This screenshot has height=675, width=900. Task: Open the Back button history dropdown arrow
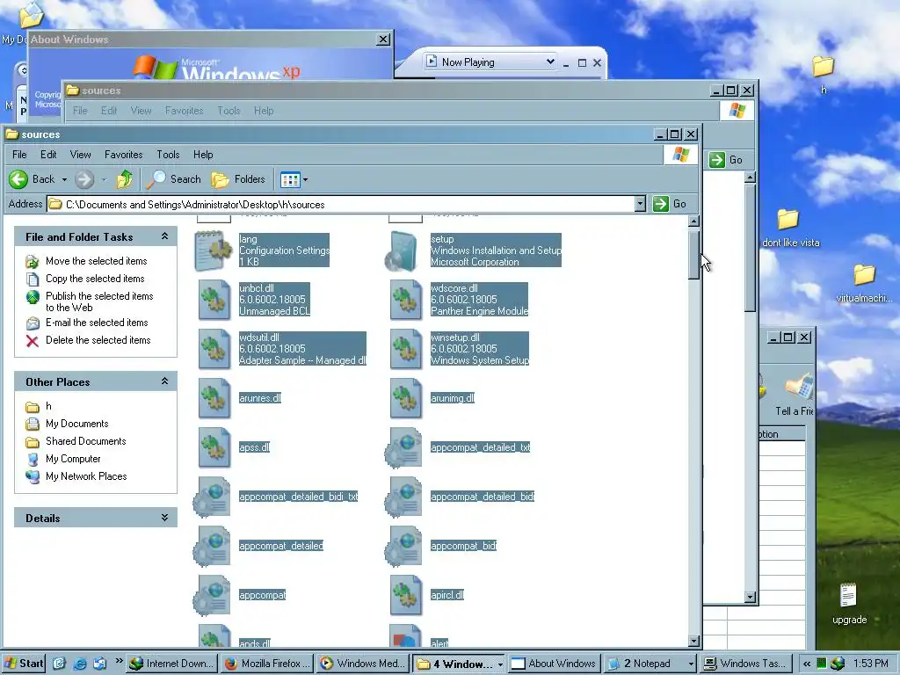(64, 179)
